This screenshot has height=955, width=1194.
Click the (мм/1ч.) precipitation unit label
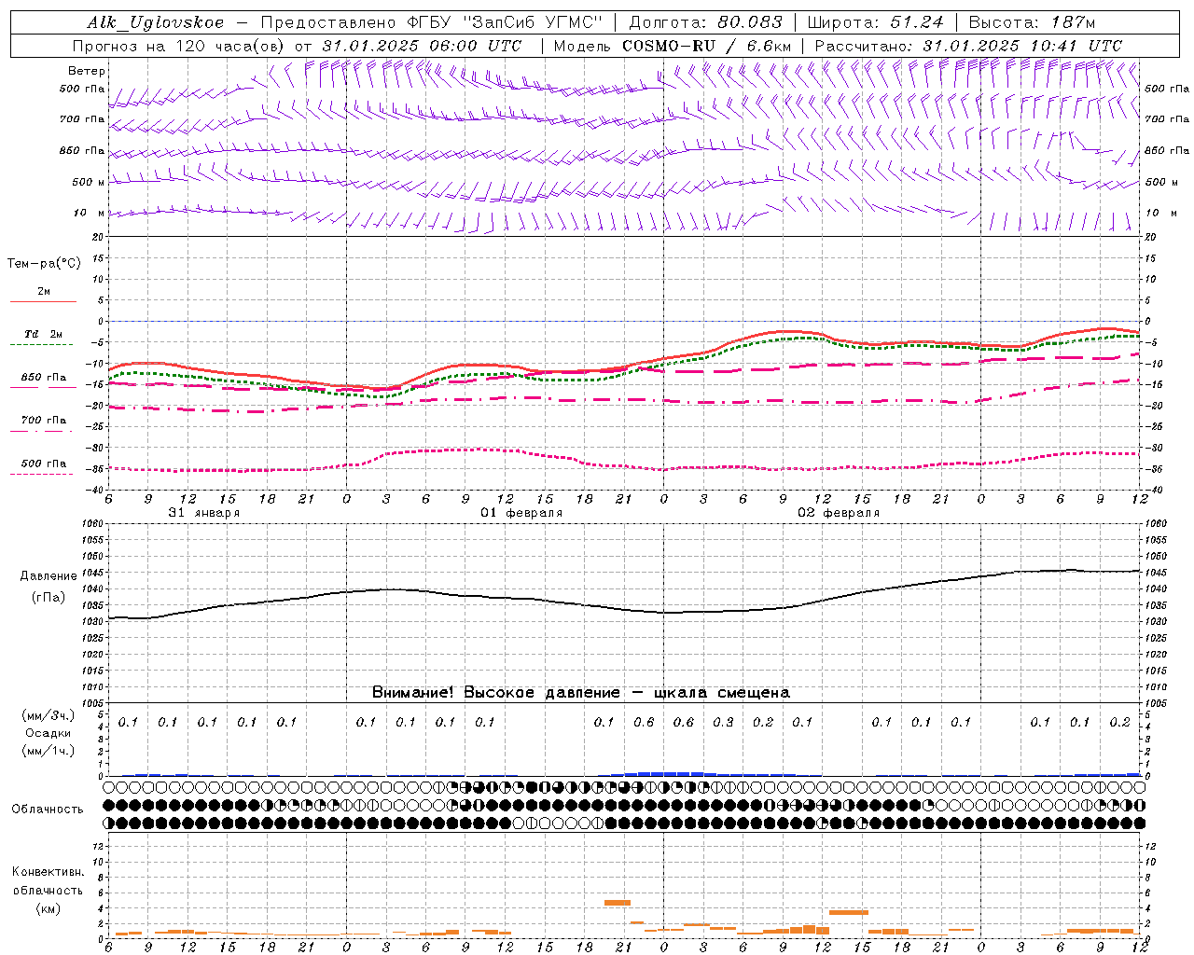49,751
